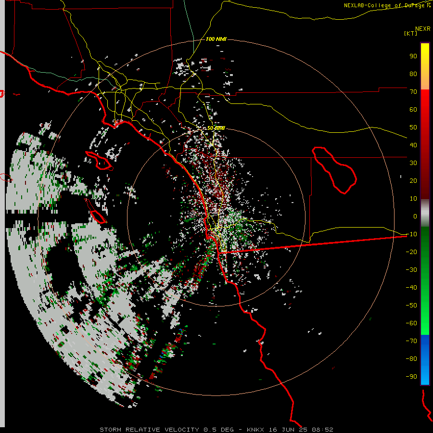Click the -80 value on the velocity scale
This screenshot has width=433, height=433.
411,359
